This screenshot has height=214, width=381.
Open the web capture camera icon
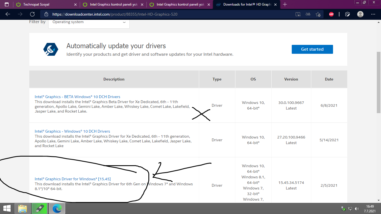(348, 14)
